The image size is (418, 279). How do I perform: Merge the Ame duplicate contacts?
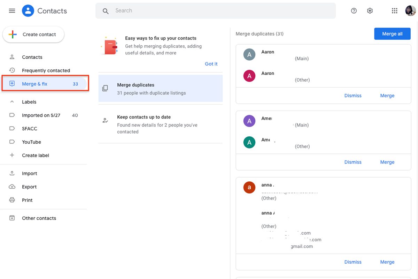[x=387, y=162]
